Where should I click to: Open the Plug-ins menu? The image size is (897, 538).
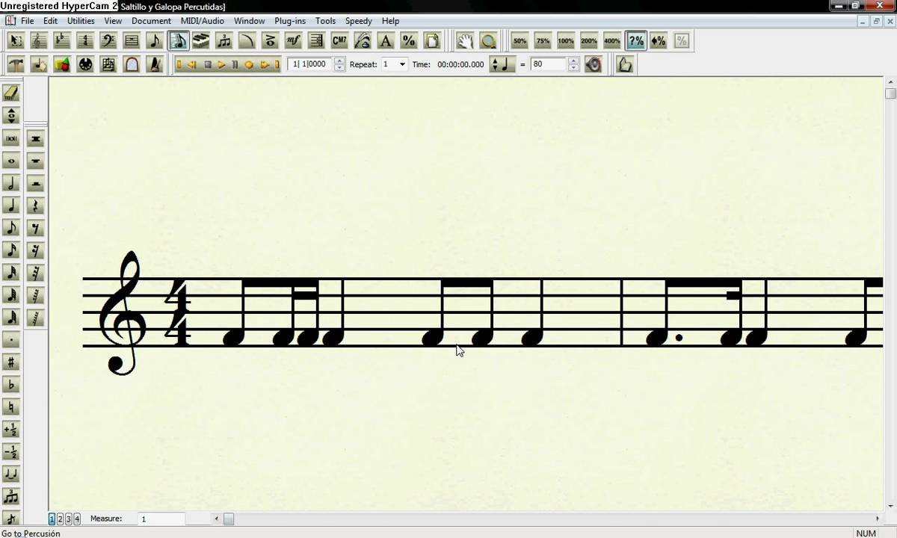point(290,21)
